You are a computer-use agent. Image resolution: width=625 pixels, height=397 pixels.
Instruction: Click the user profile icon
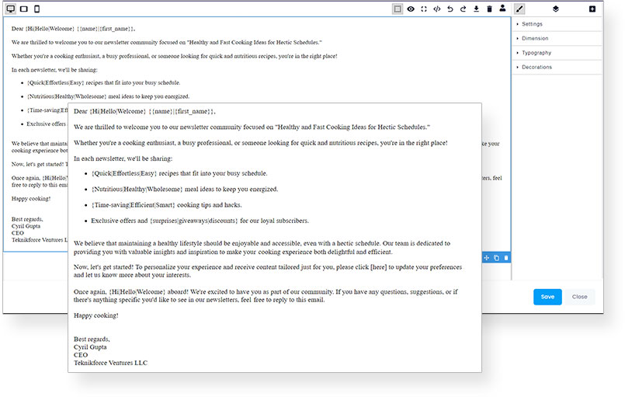(502, 8)
